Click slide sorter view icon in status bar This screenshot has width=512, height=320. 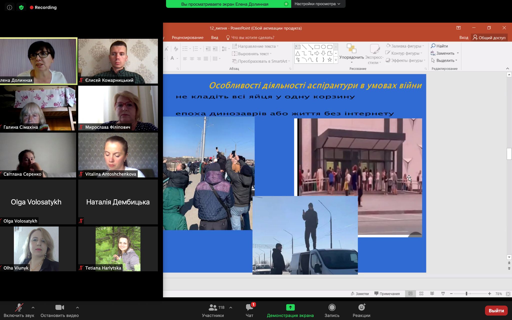(x=421, y=293)
